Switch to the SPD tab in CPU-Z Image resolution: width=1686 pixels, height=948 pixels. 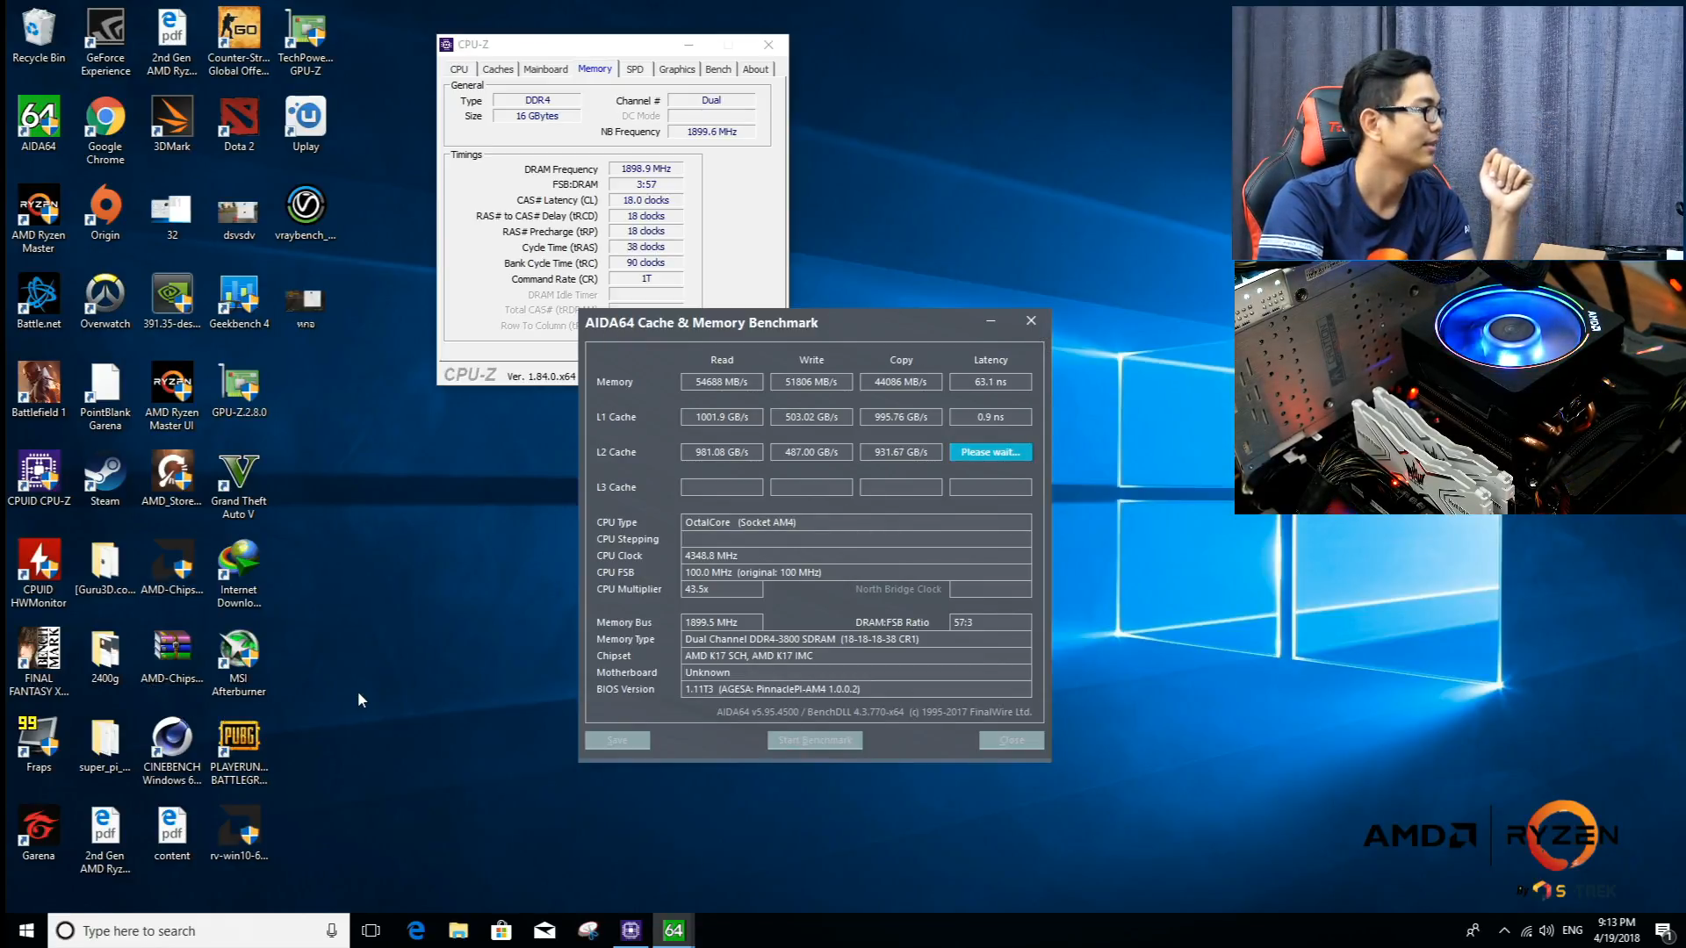tap(635, 69)
